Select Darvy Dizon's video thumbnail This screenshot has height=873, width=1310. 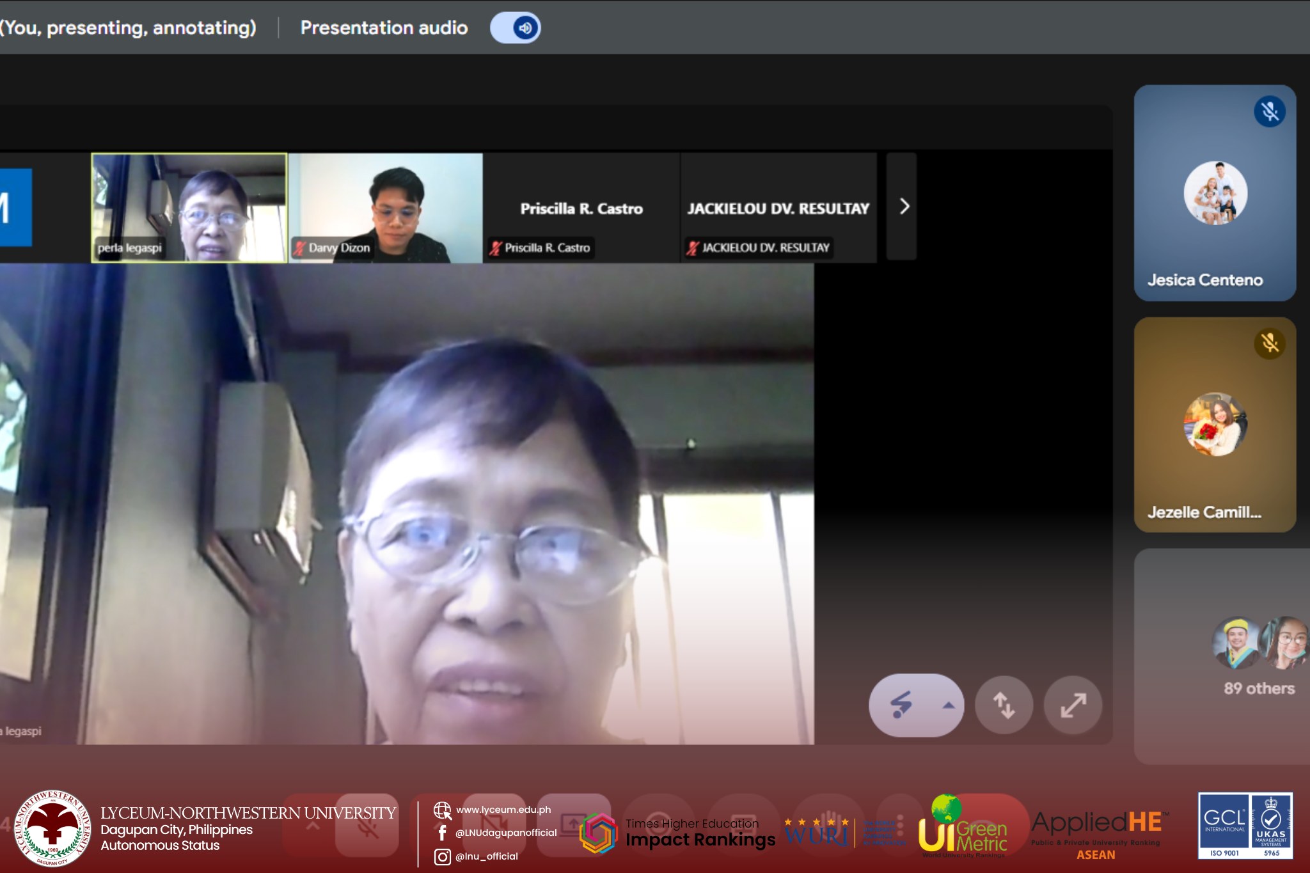386,207
